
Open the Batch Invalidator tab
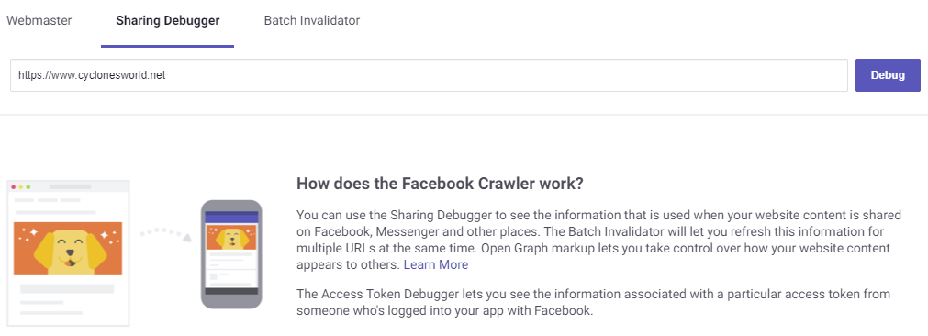click(312, 21)
